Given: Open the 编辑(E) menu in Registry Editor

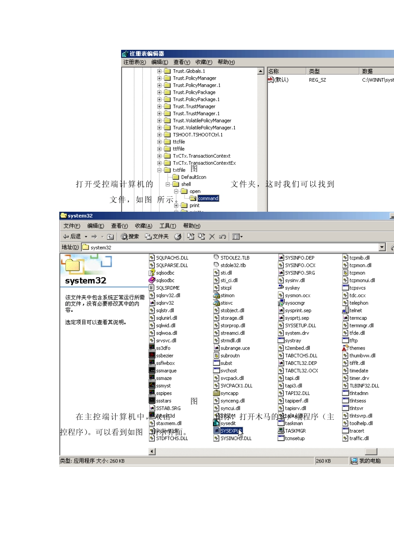Looking at the screenshot, I should pos(160,62).
